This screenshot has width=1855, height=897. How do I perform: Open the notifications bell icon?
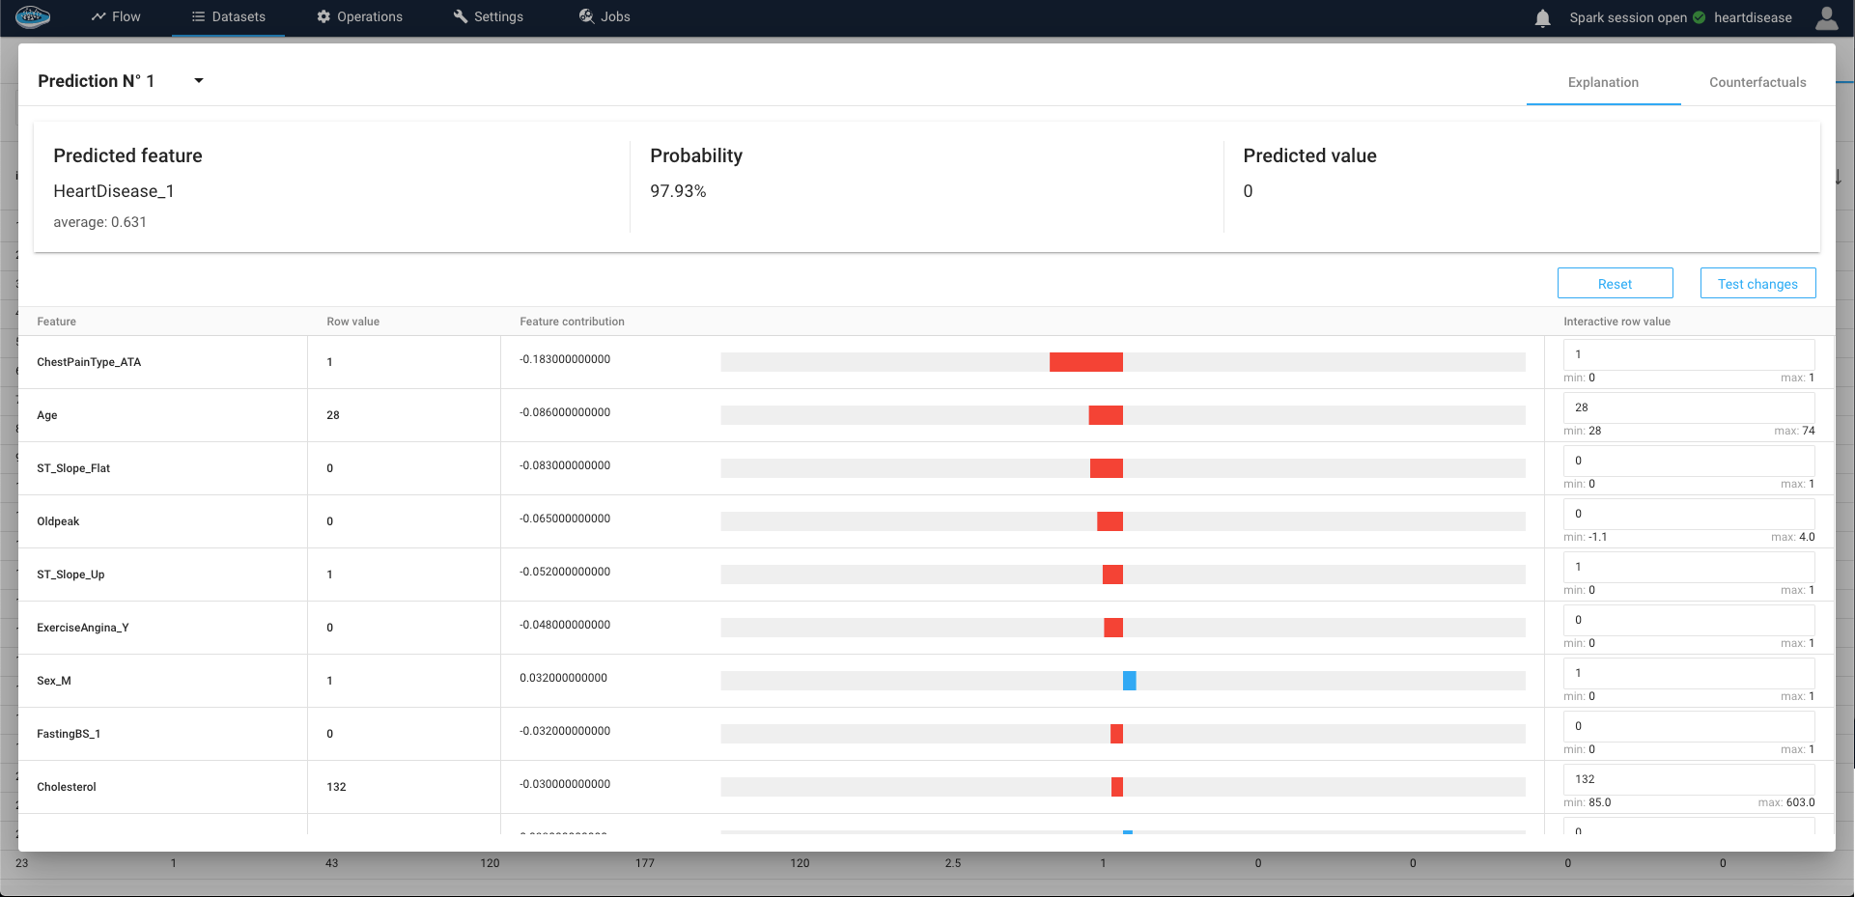[x=1542, y=17]
